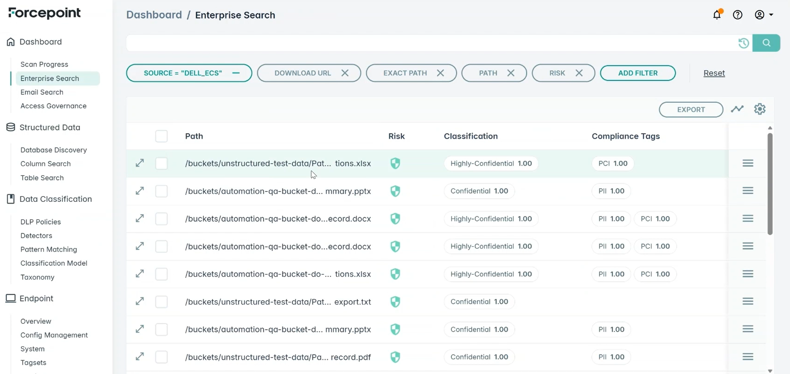Click the Dashboard home icon
Viewport: 790px width, 374px height.
[x=10, y=42]
